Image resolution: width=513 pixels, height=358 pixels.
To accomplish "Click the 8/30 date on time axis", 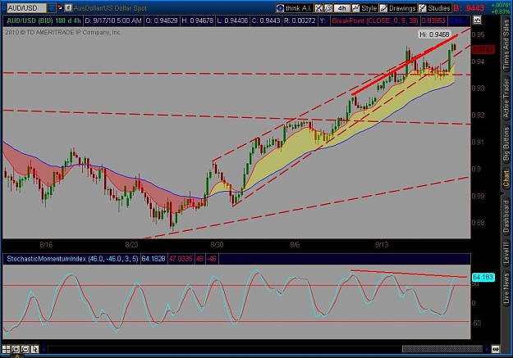I will [217, 245].
